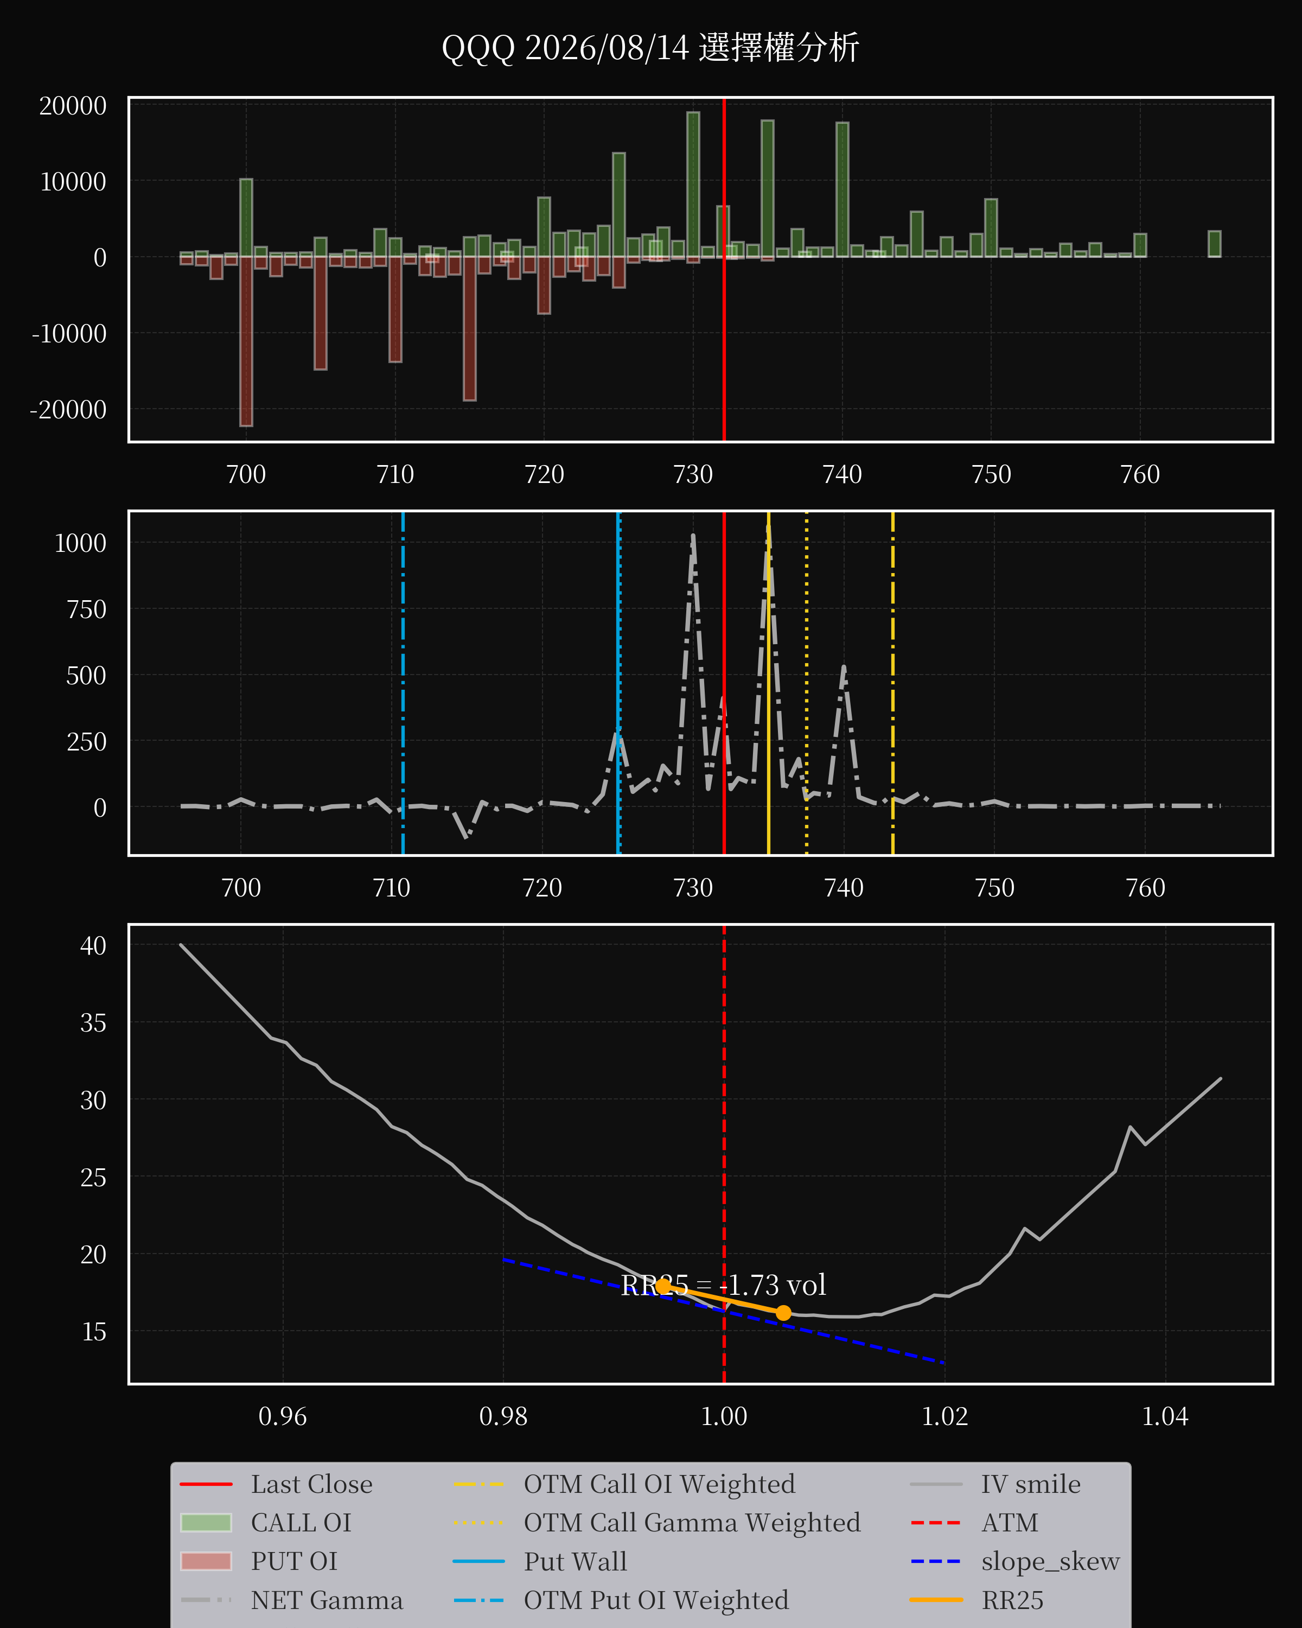Click the 1.00 x-axis label in IV chart
This screenshot has height=1628, width=1302.
pos(724,1416)
